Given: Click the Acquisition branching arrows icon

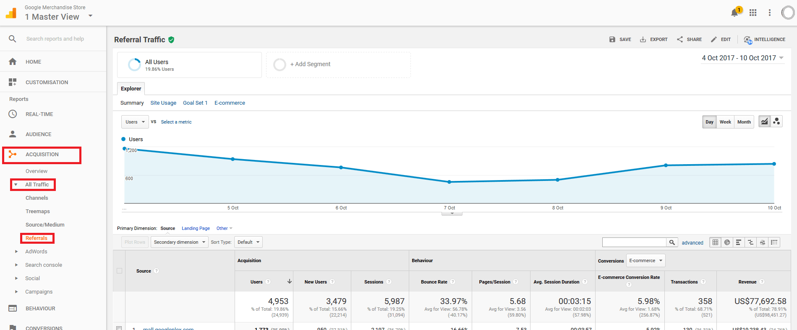Looking at the screenshot, I should point(13,154).
